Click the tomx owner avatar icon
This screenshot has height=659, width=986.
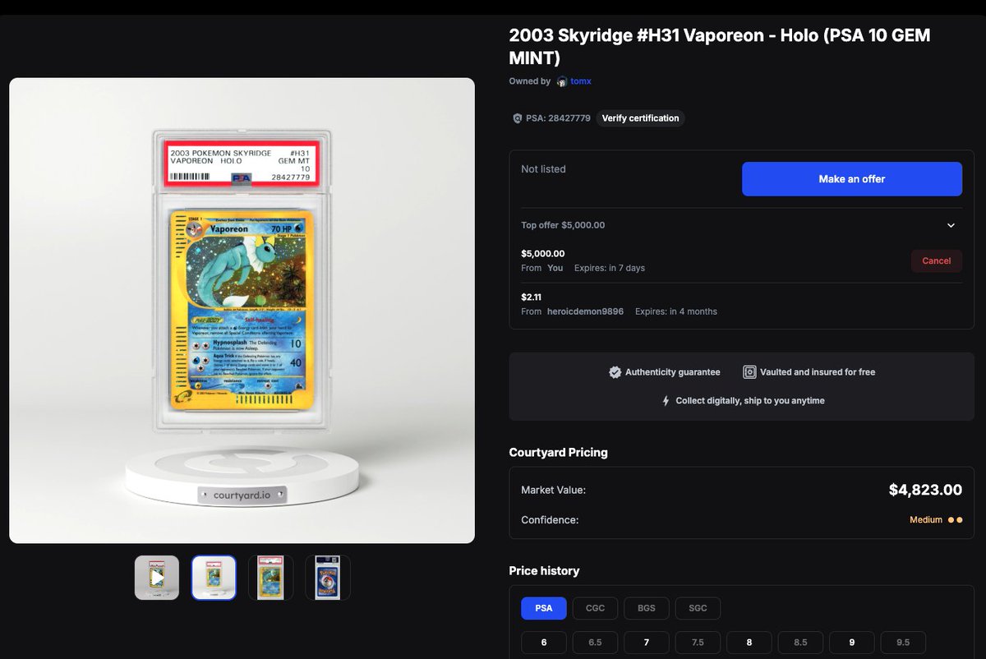tap(561, 81)
